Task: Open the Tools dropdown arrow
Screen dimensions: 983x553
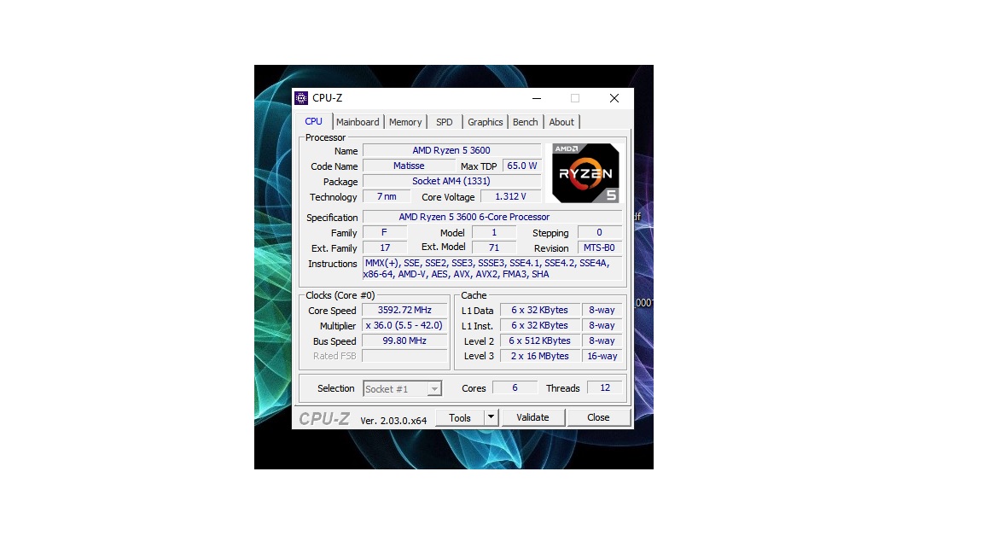Action: pos(491,417)
